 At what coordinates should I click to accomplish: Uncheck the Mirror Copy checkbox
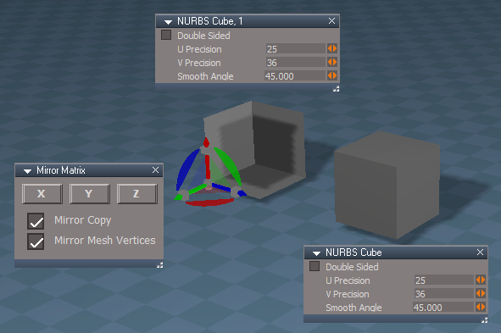[x=36, y=221]
